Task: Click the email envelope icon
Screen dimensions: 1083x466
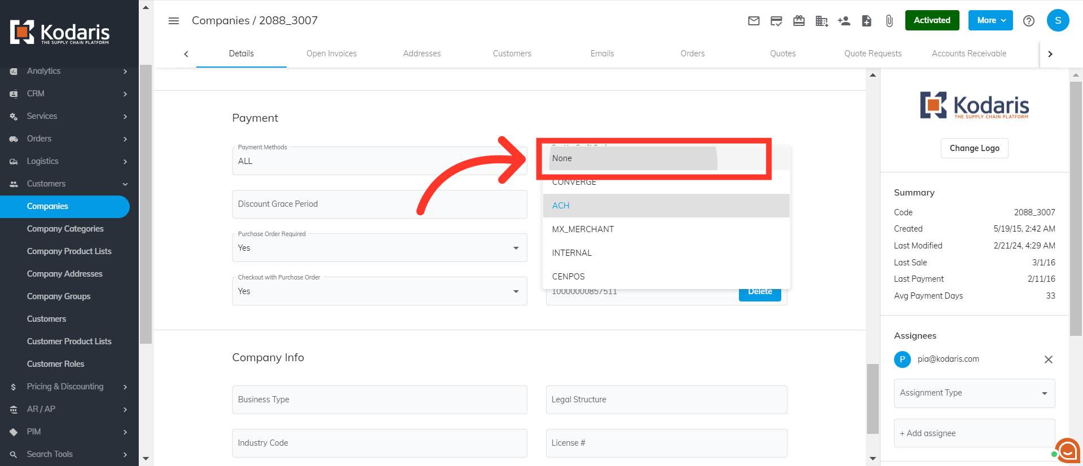Action: click(754, 21)
